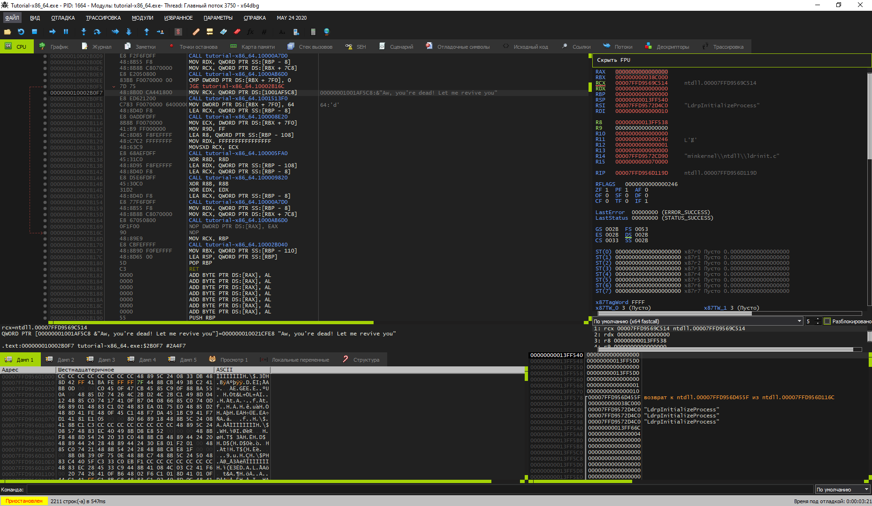Pause the debuggee with the pause icon
This screenshot has height=506, width=872.
[66, 32]
